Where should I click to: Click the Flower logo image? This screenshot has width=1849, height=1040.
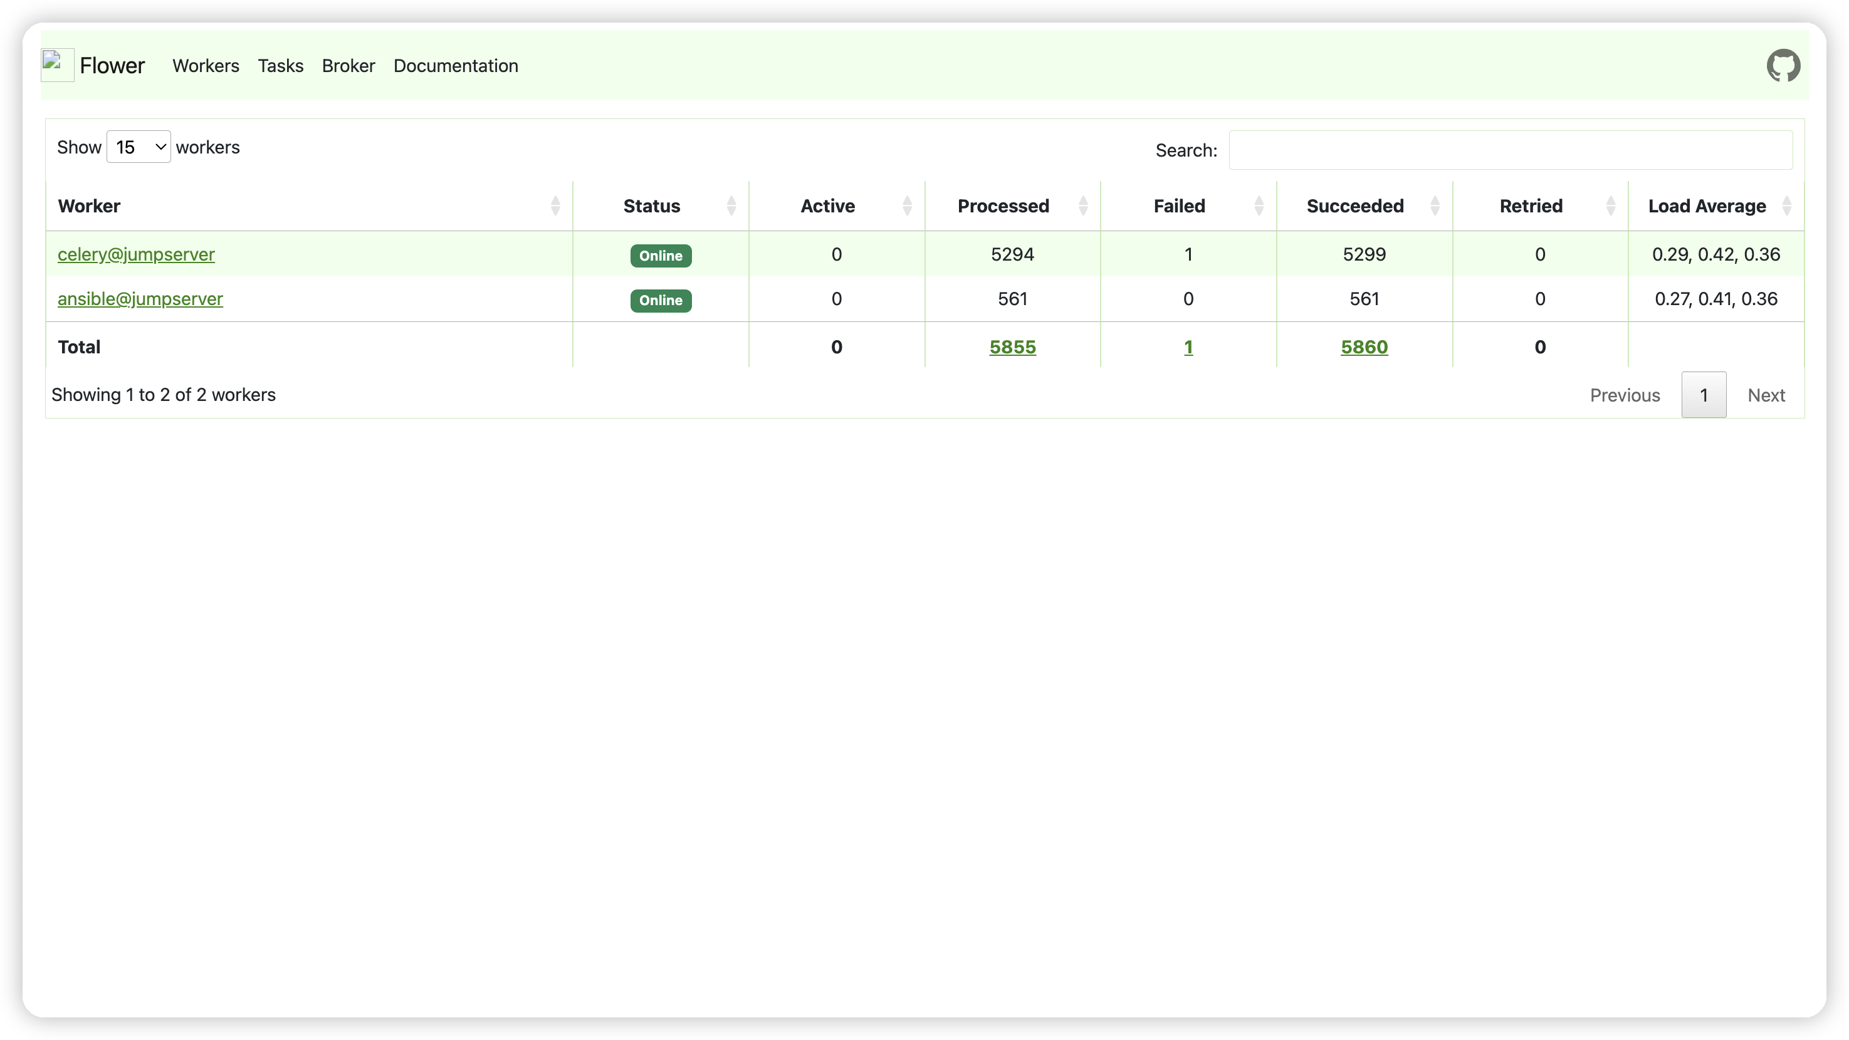(x=58, y=65)
